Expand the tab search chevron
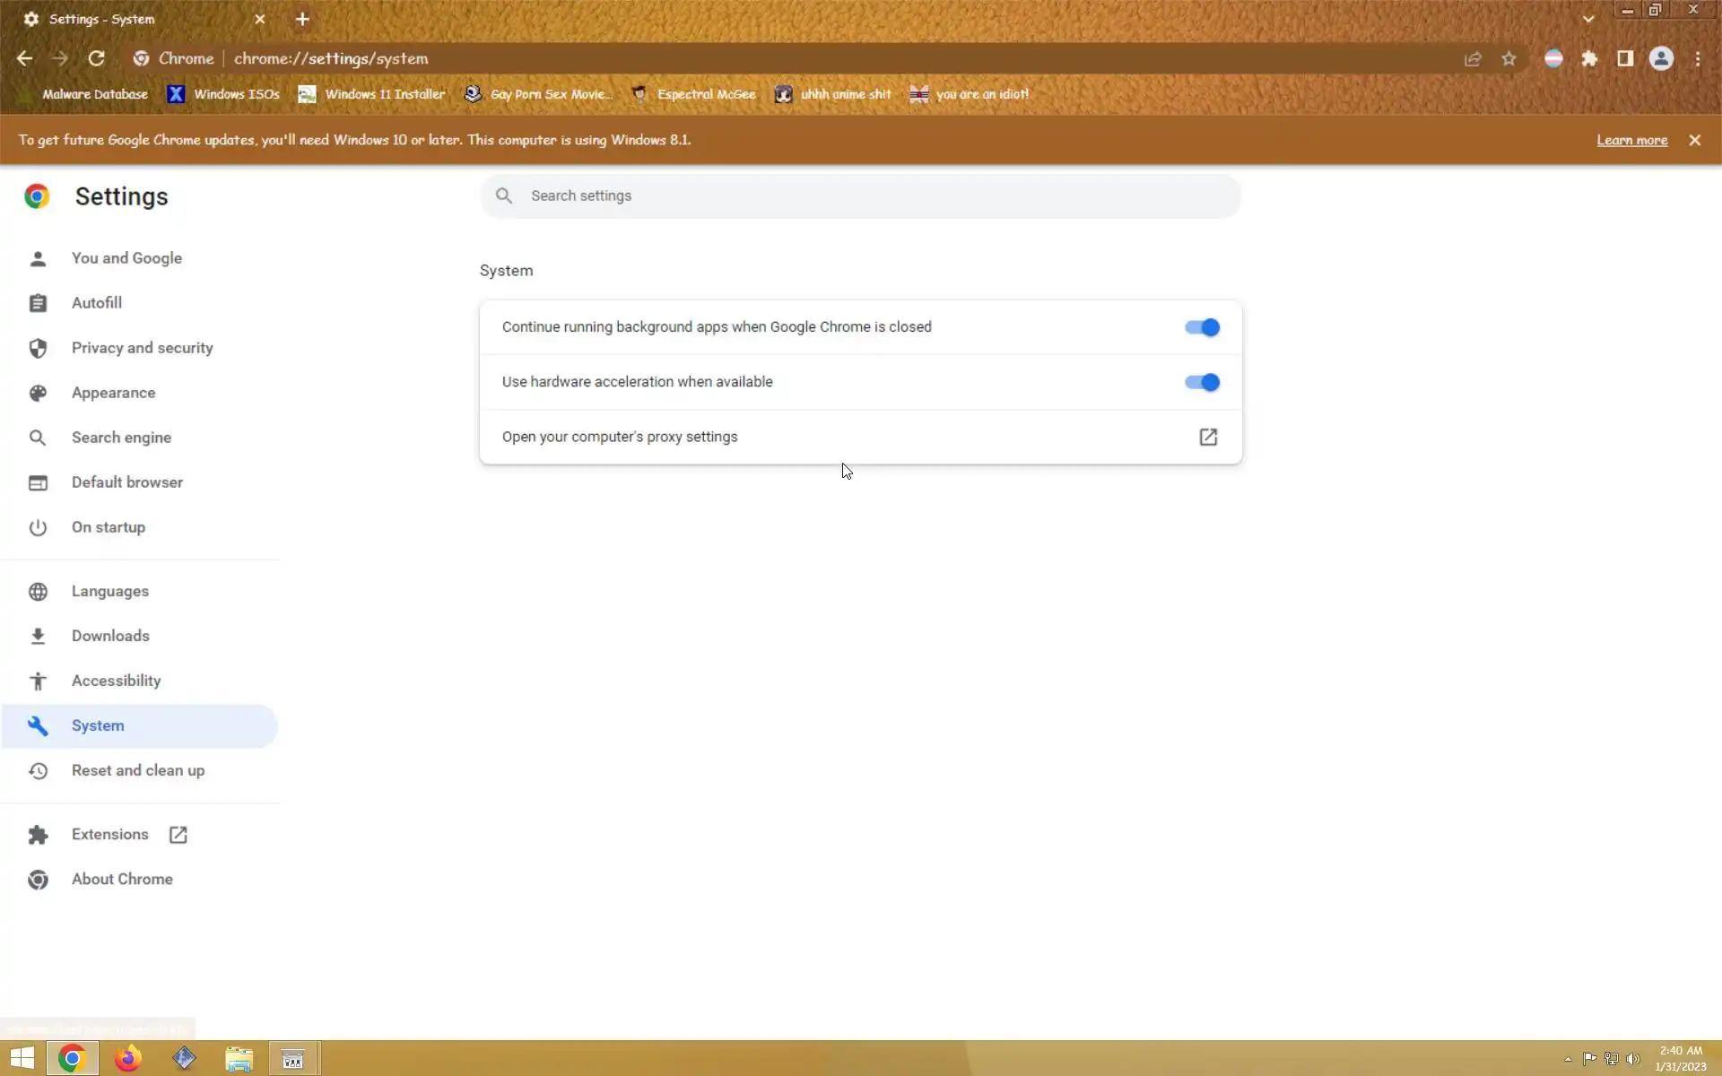The image size is (1722, 1076). coord(1588,19)
